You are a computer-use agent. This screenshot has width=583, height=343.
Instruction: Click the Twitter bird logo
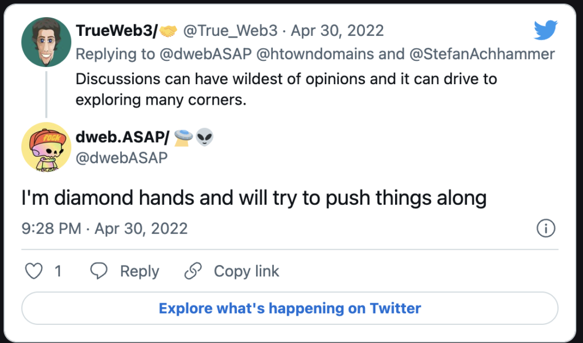[545, 30]
